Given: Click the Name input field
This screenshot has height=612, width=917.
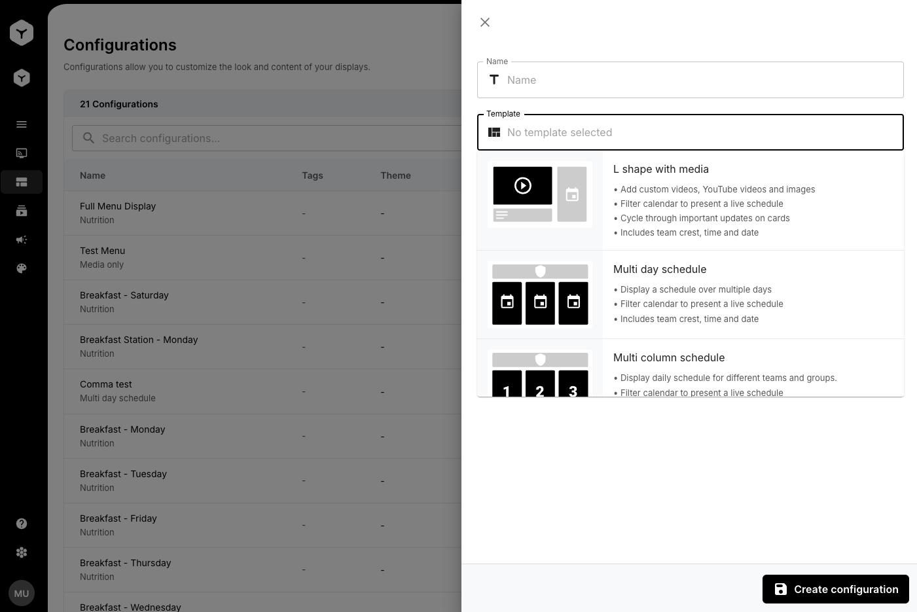Looking at the screenshot, I should tap(691, 80).
